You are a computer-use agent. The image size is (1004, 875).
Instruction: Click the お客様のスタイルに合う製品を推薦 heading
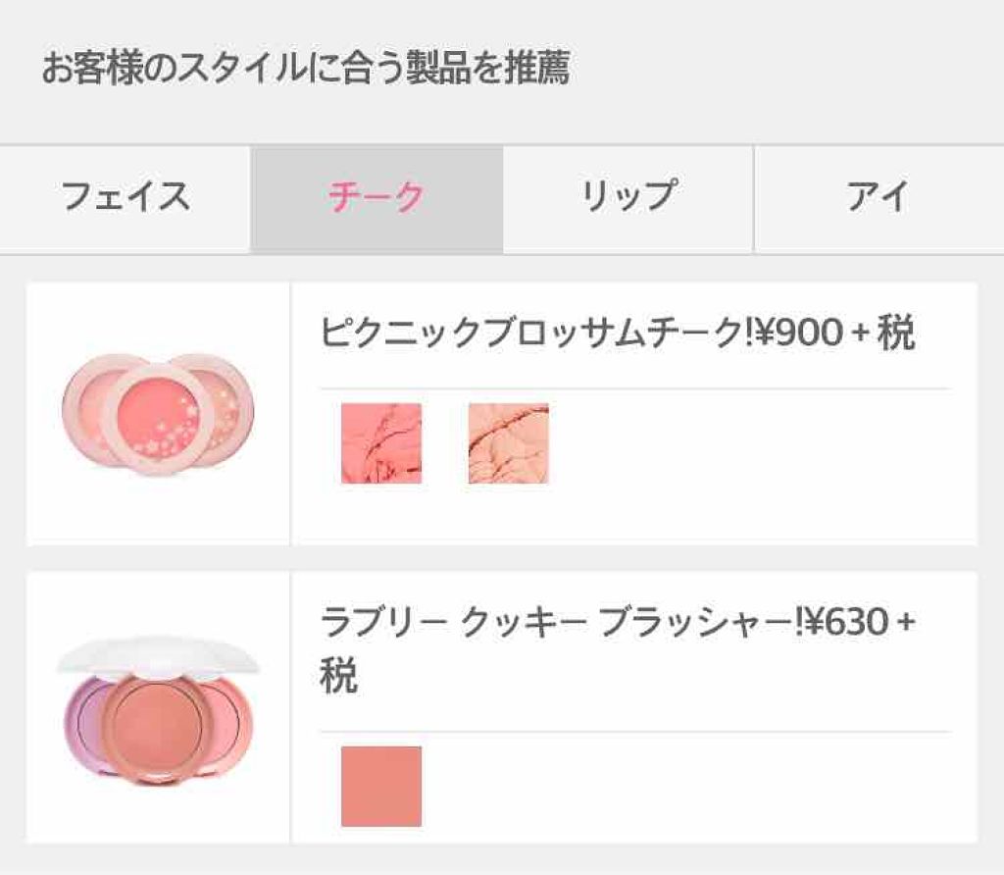(305, 71)
